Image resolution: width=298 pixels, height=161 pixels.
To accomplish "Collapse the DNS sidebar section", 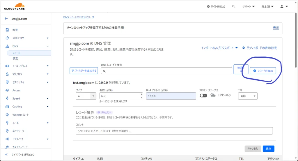I will click(47, 46).
